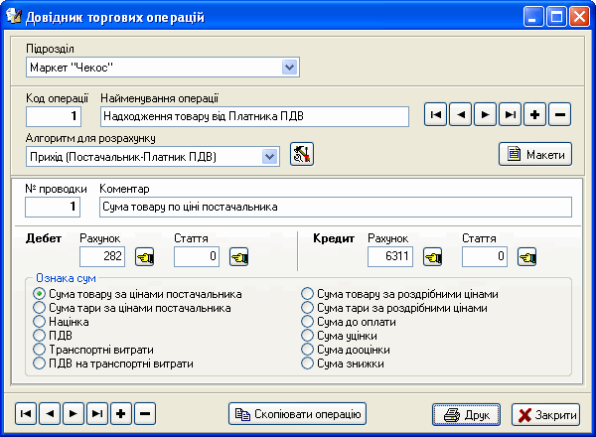Close the window with red X
This screenshot has width=596, height=437.
(579, 17)
